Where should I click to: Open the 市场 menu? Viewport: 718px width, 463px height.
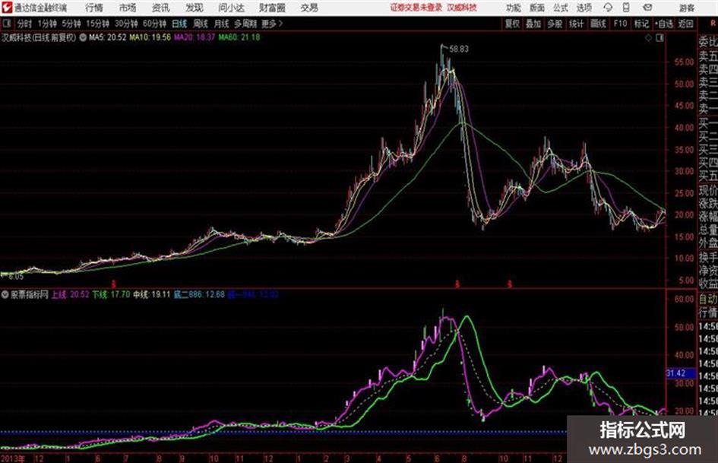pyautogui.click(x=128, y=8)
